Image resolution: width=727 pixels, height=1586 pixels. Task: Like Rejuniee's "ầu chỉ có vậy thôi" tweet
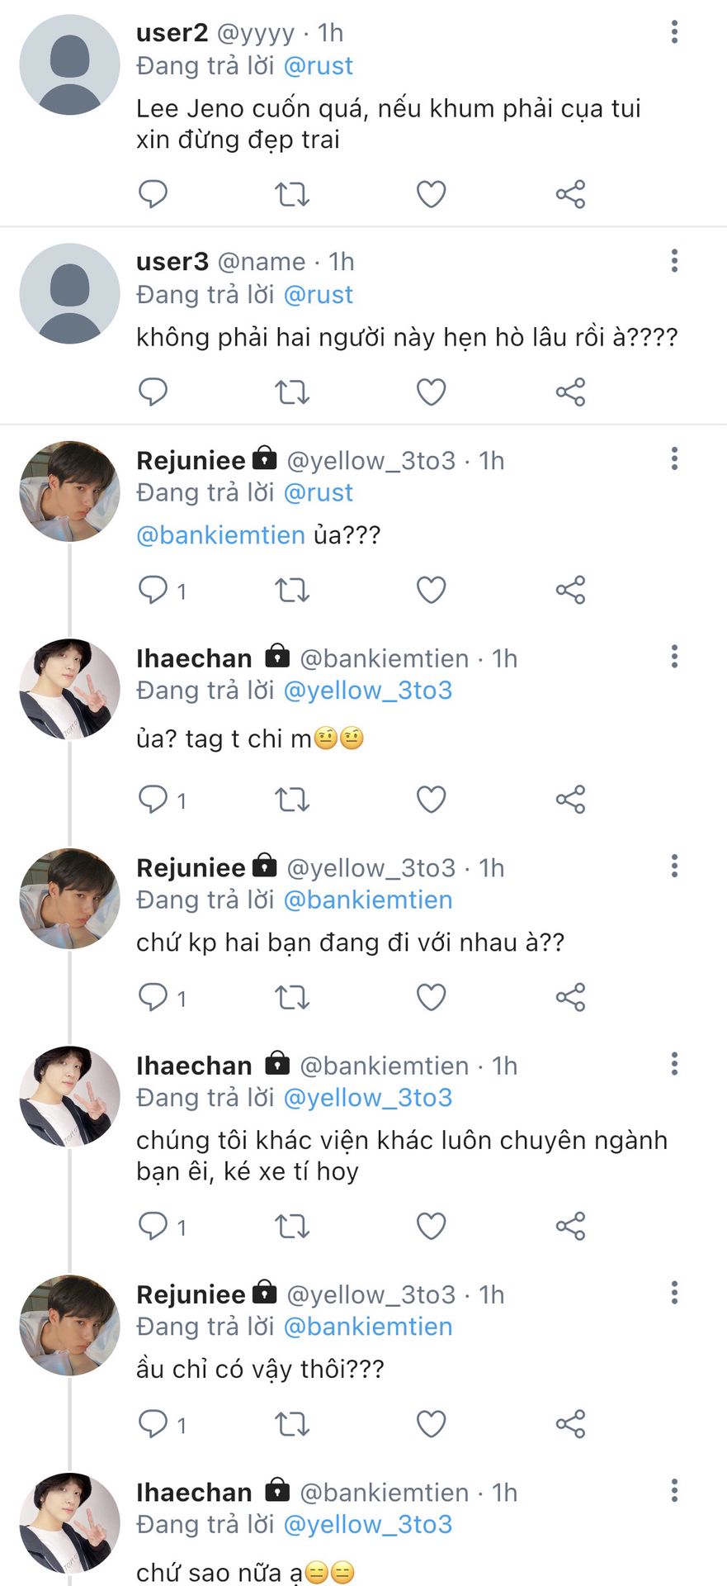[431, 1424]
